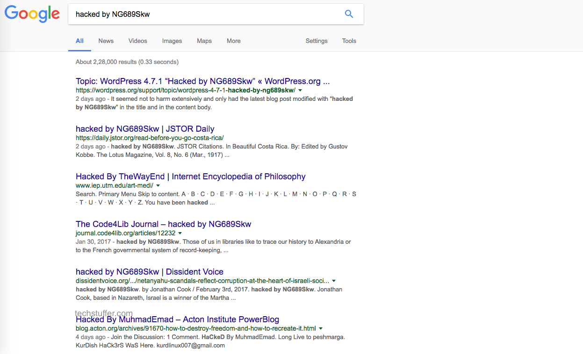The height and width of the screenshot is (354, 583).
Task: Open the Dissident Voice result link
Action: (150, 272)
